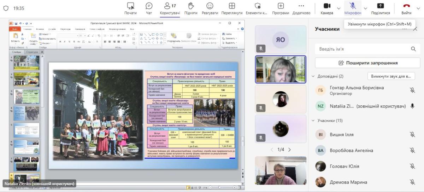The width and height of the screenshot is (424, 192).
Task: Click Поширити запрошення button
Action: (367, 63)
